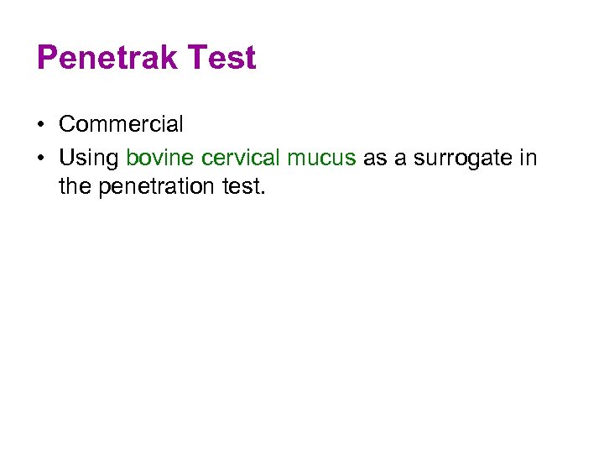Select the "Commercial" bullet text
The image size is (604, 453).
pyautogui.click(x=121, y=125)
